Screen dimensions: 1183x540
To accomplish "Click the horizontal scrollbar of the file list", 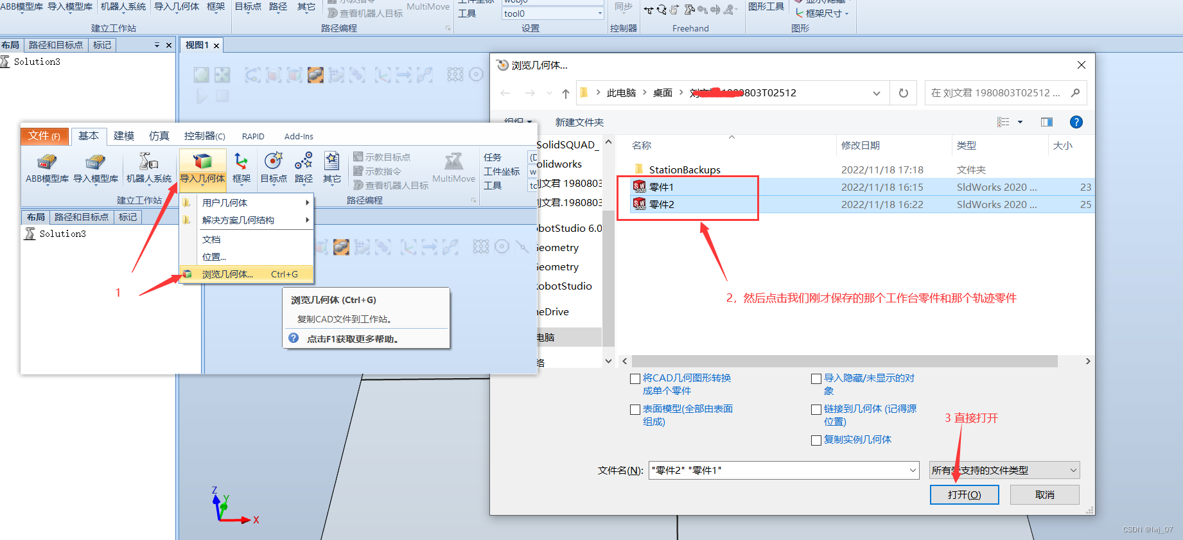I will coord(844,361).
